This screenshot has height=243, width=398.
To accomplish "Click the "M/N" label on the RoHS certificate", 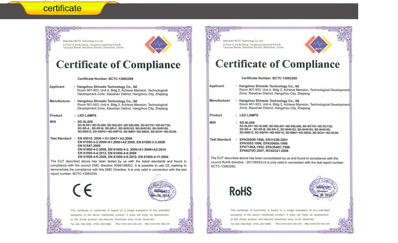I will tap(213, 122).
